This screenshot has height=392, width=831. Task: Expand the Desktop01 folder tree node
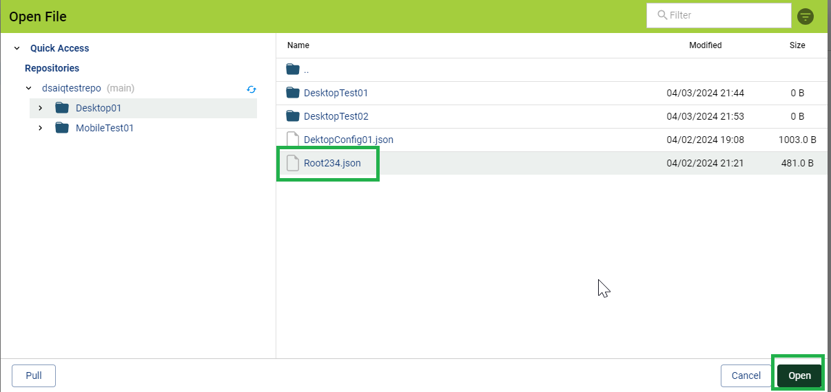coord(41,108)
